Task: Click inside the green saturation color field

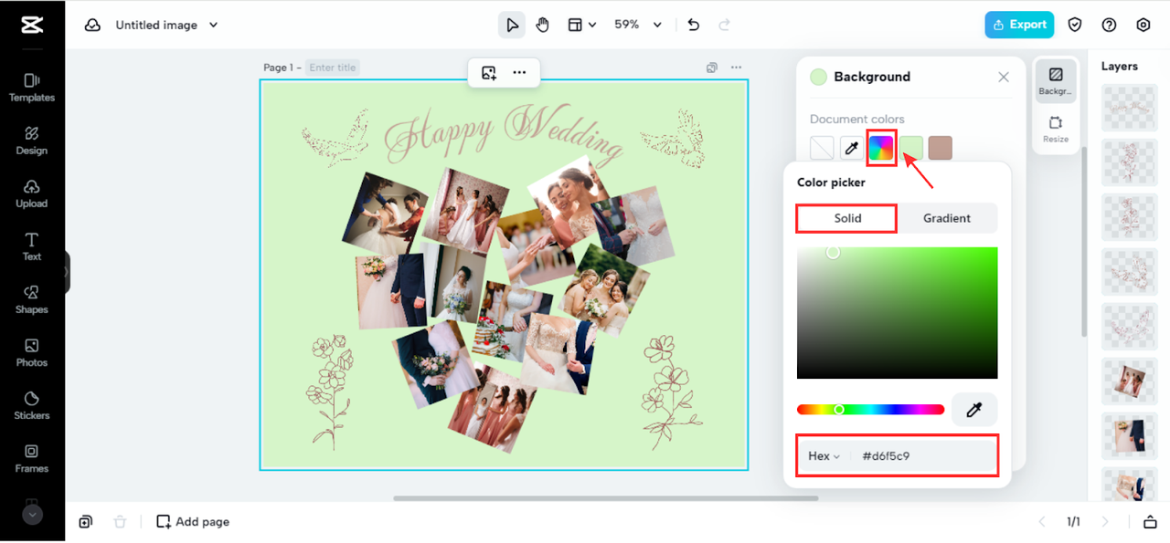Action: (897, 312)
